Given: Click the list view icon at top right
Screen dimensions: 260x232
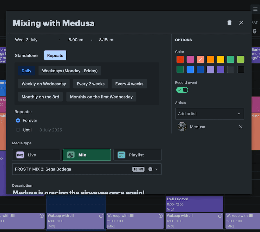Looking at the screenshot, I should (x=255, y=9).
